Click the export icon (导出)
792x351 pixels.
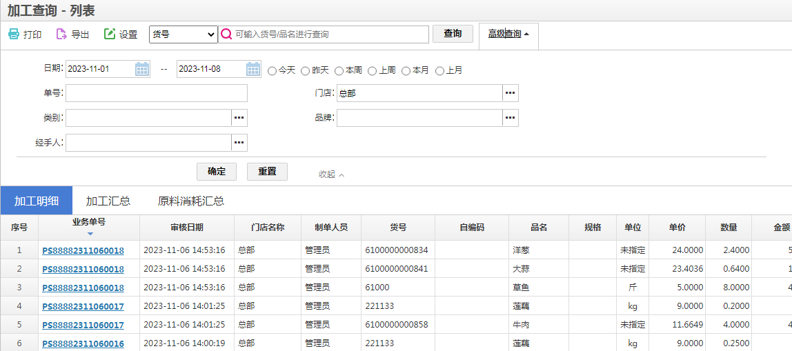click(61, 34)
